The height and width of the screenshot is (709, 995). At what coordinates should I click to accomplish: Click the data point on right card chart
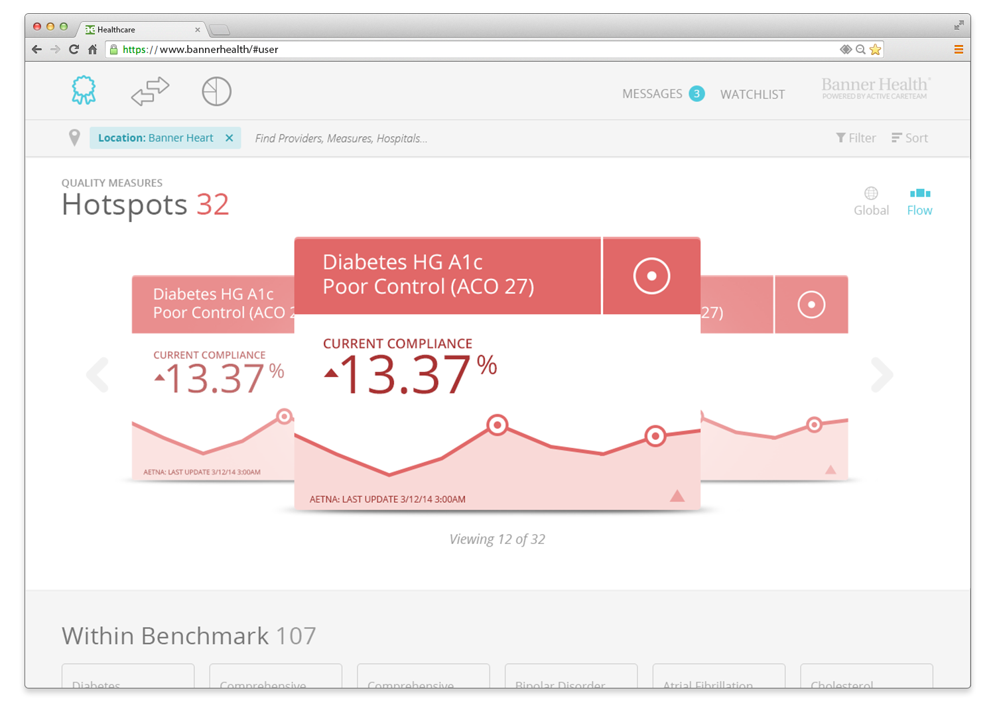tap(814, 425)
